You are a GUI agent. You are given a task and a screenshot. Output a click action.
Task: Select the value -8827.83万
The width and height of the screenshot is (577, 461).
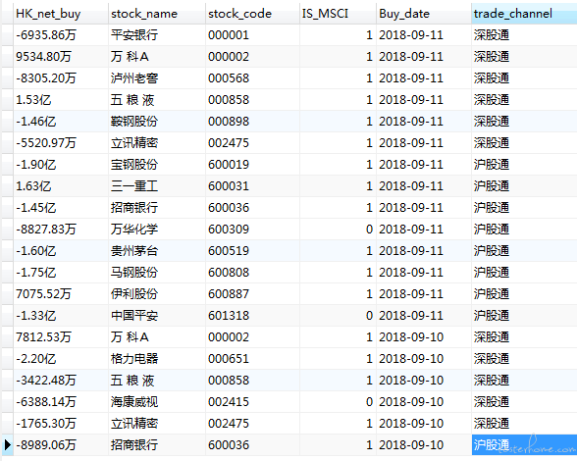point(46,230)
